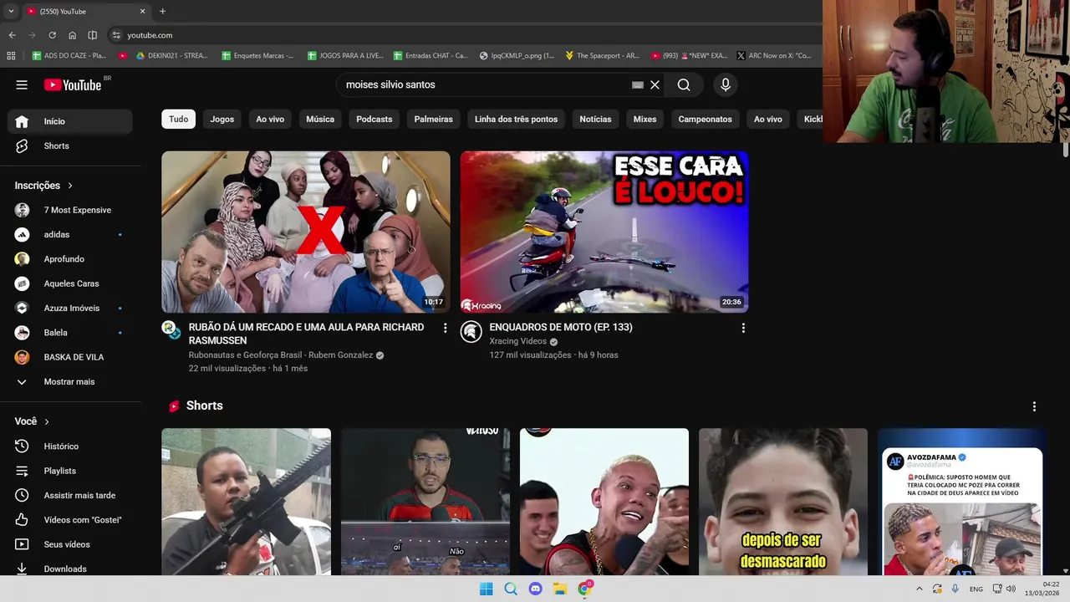
Task: Play the RUBÃO video thumbnail
Action: click(x=306, y=232)
